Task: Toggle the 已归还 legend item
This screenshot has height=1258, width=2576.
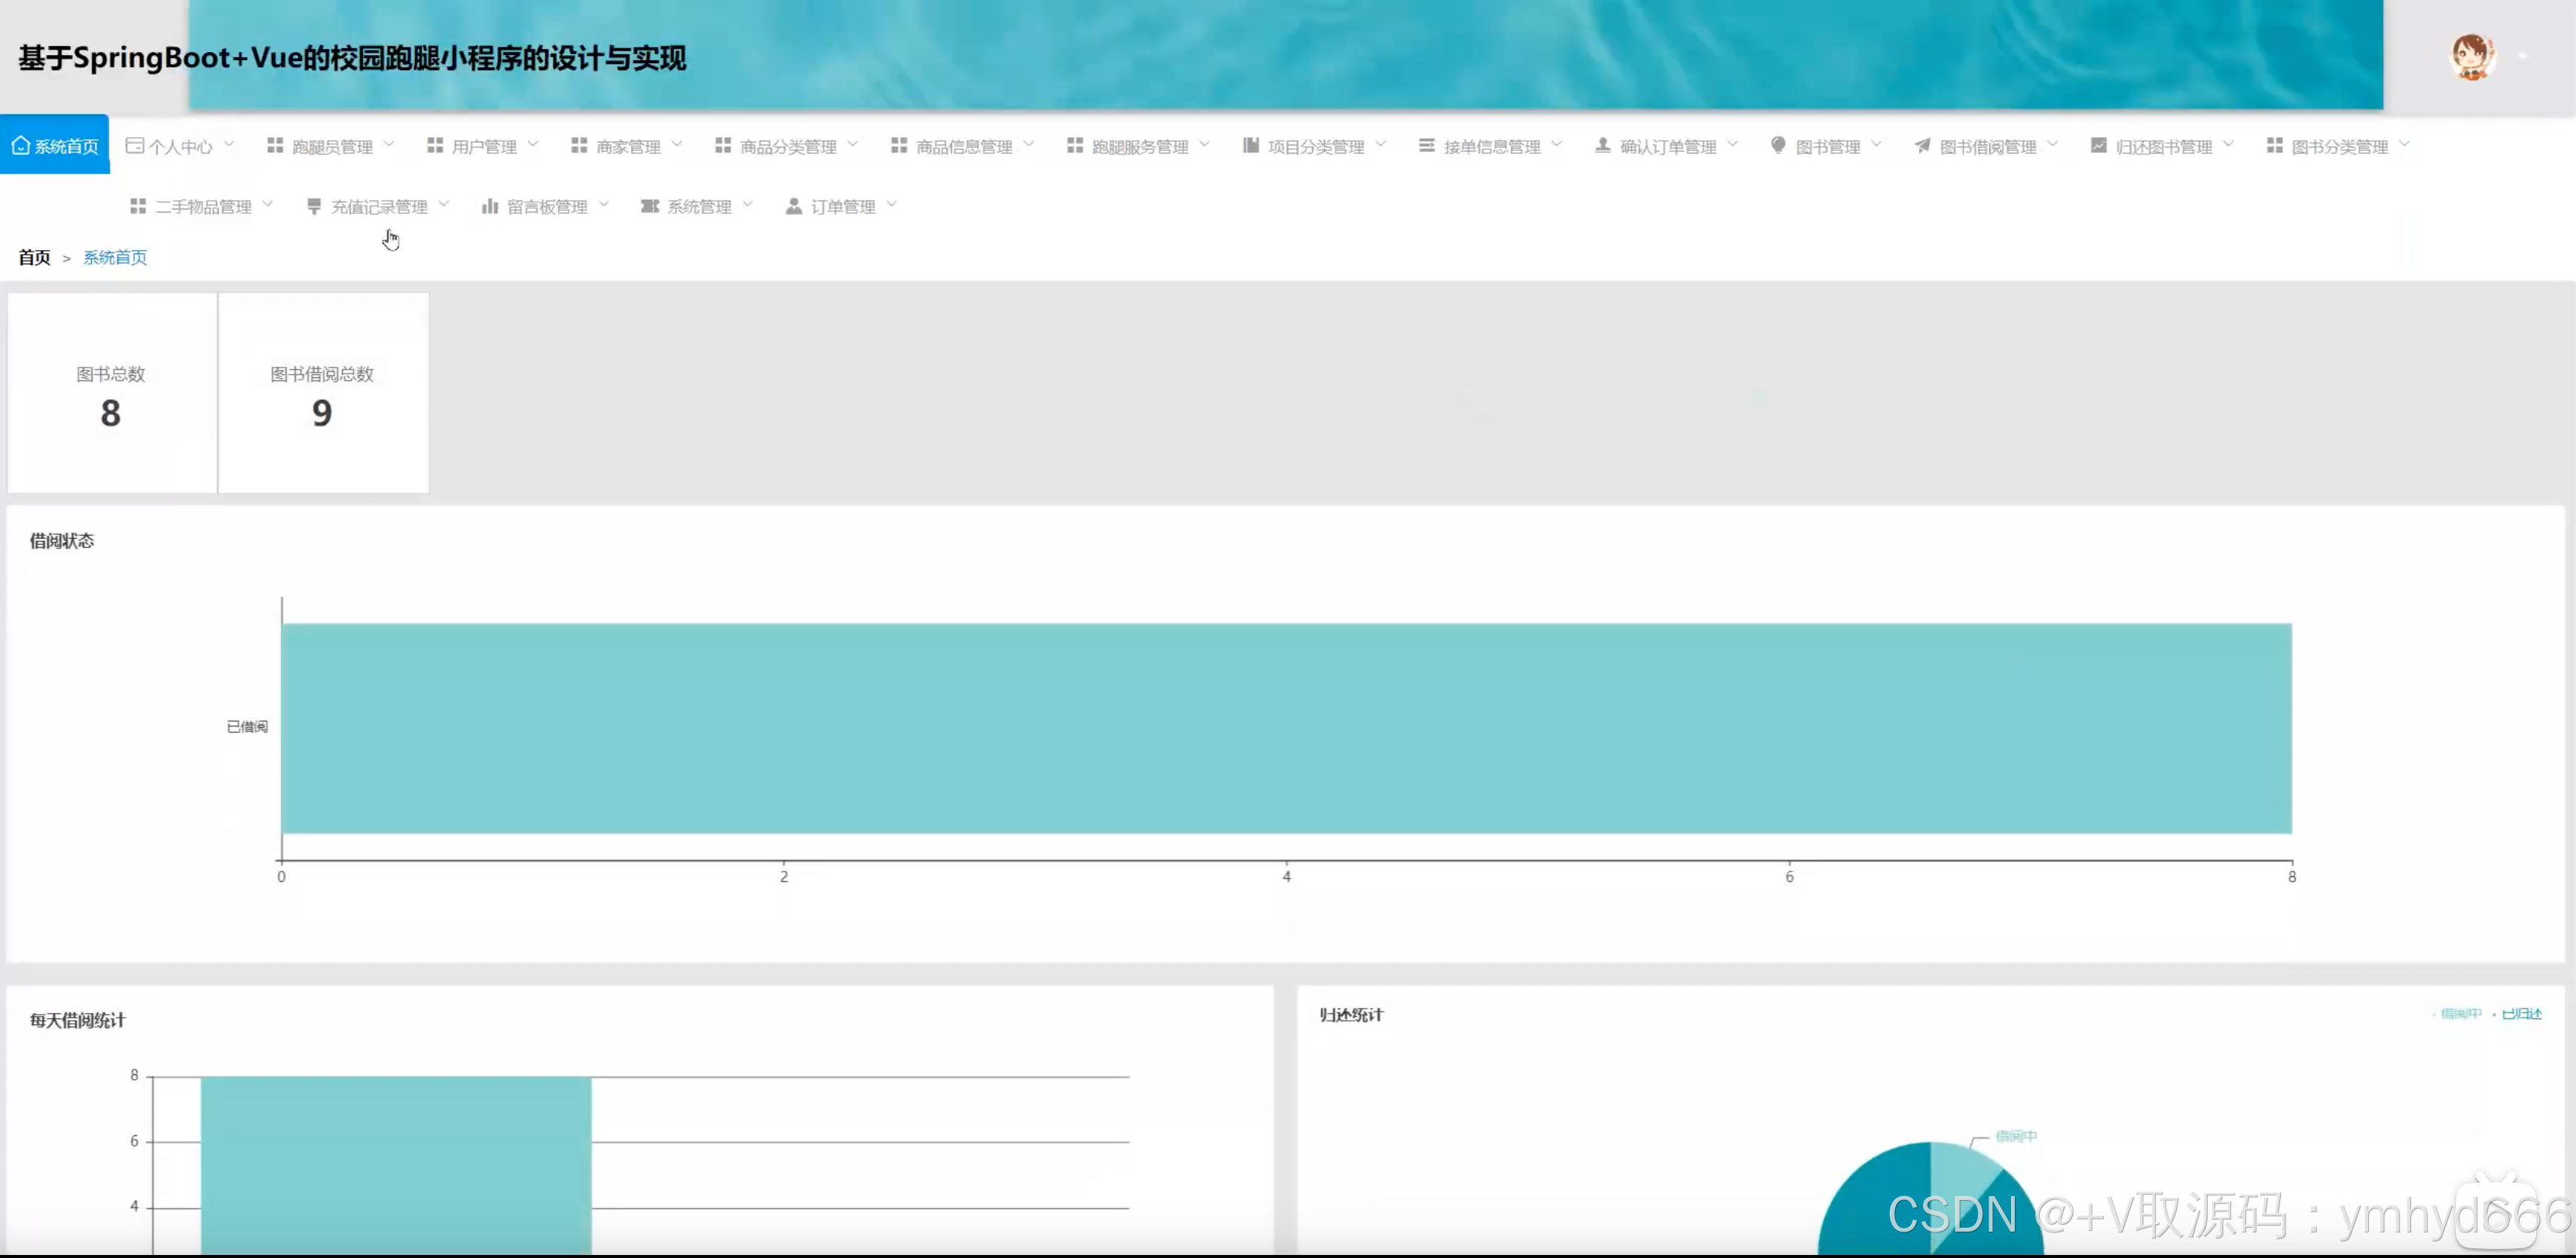Action: click(2521, 1014)
